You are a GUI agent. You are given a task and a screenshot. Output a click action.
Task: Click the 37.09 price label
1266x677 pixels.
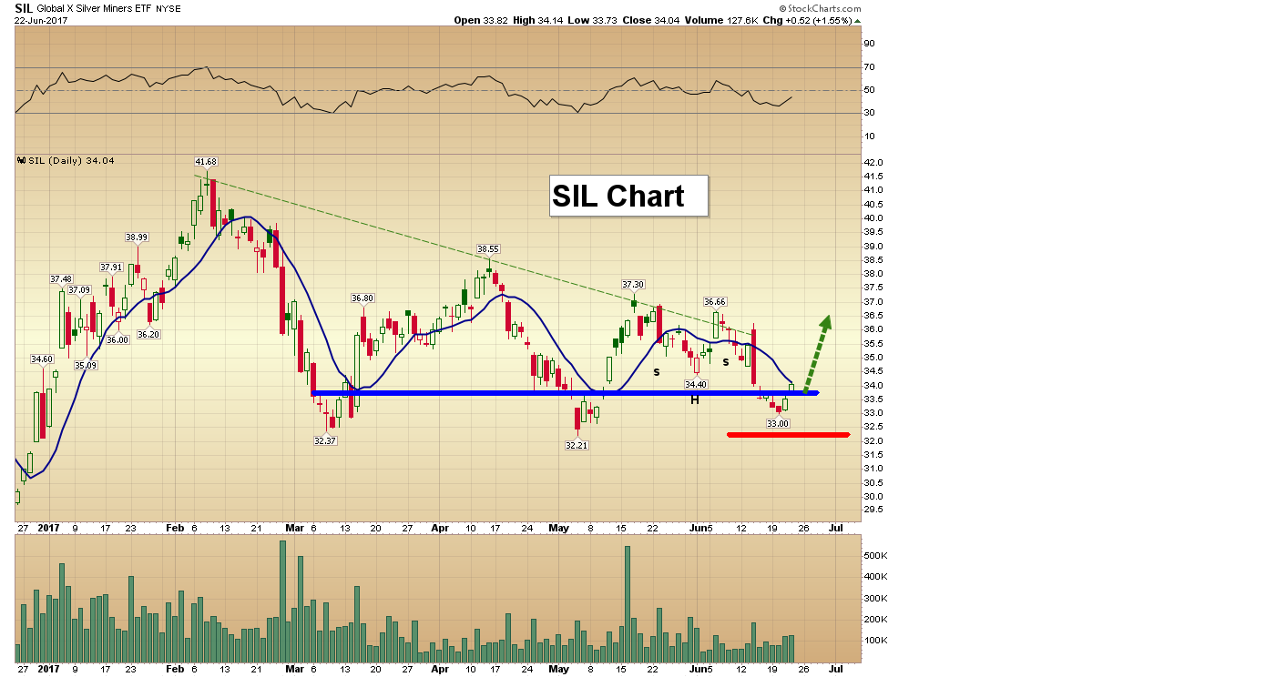tap(78, 289)
